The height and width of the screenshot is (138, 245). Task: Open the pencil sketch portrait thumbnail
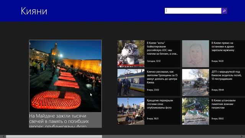coord(196,54)
